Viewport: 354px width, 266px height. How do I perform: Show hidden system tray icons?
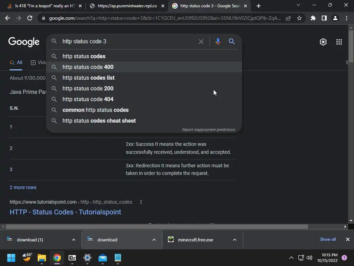(x=291, y=258)
